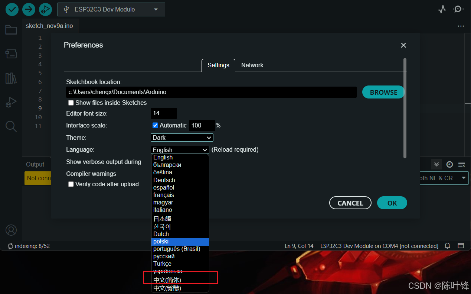This screenshot has width=471, height=294.
Task: Choose English in the language list
Action: tap(180, 158)
